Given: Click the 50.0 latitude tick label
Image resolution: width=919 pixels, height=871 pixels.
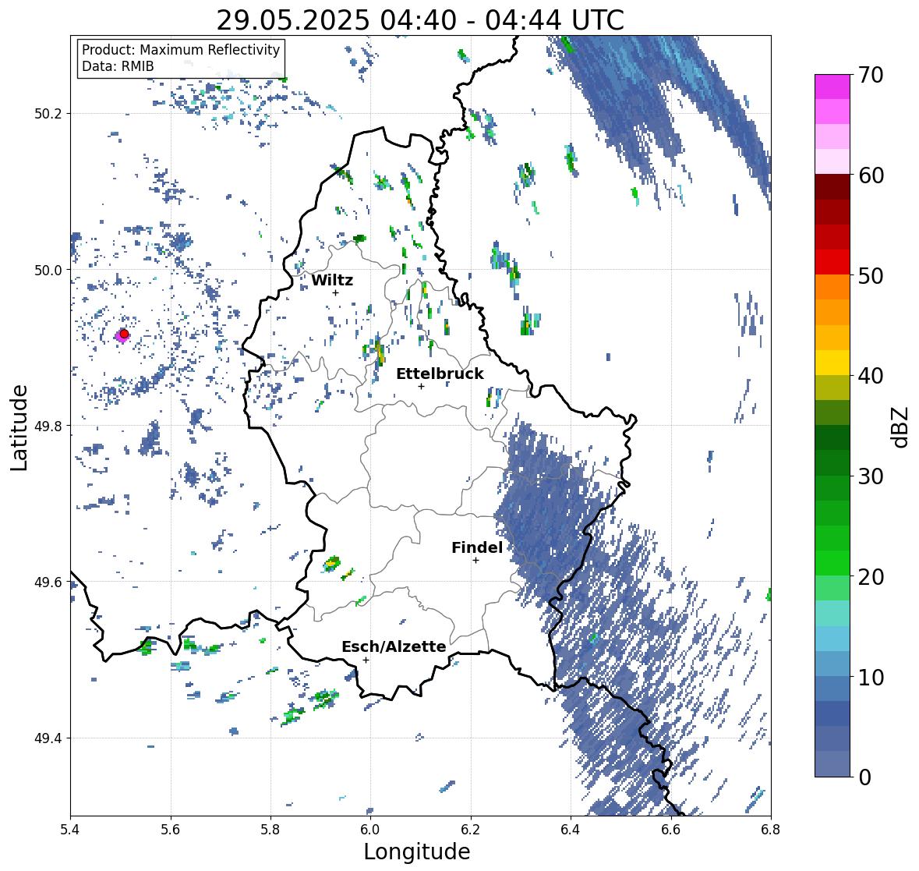Looking at the screenshot, I should pos(47,271).
